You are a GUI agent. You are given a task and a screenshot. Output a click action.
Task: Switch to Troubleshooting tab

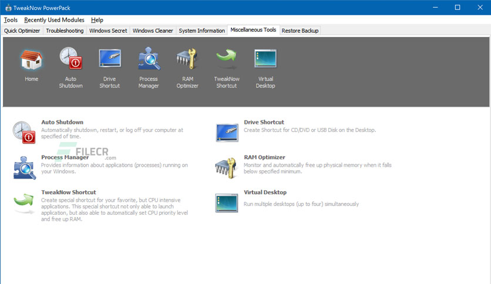click(x=65, y=31)
